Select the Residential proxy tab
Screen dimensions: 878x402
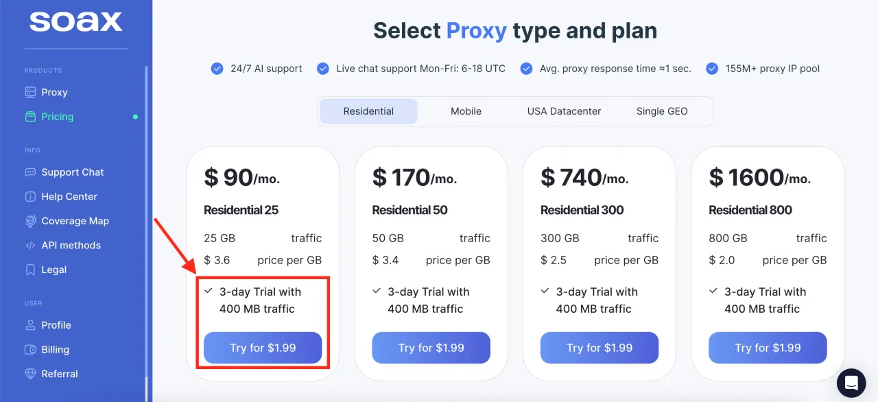click(x=368, y=111)
